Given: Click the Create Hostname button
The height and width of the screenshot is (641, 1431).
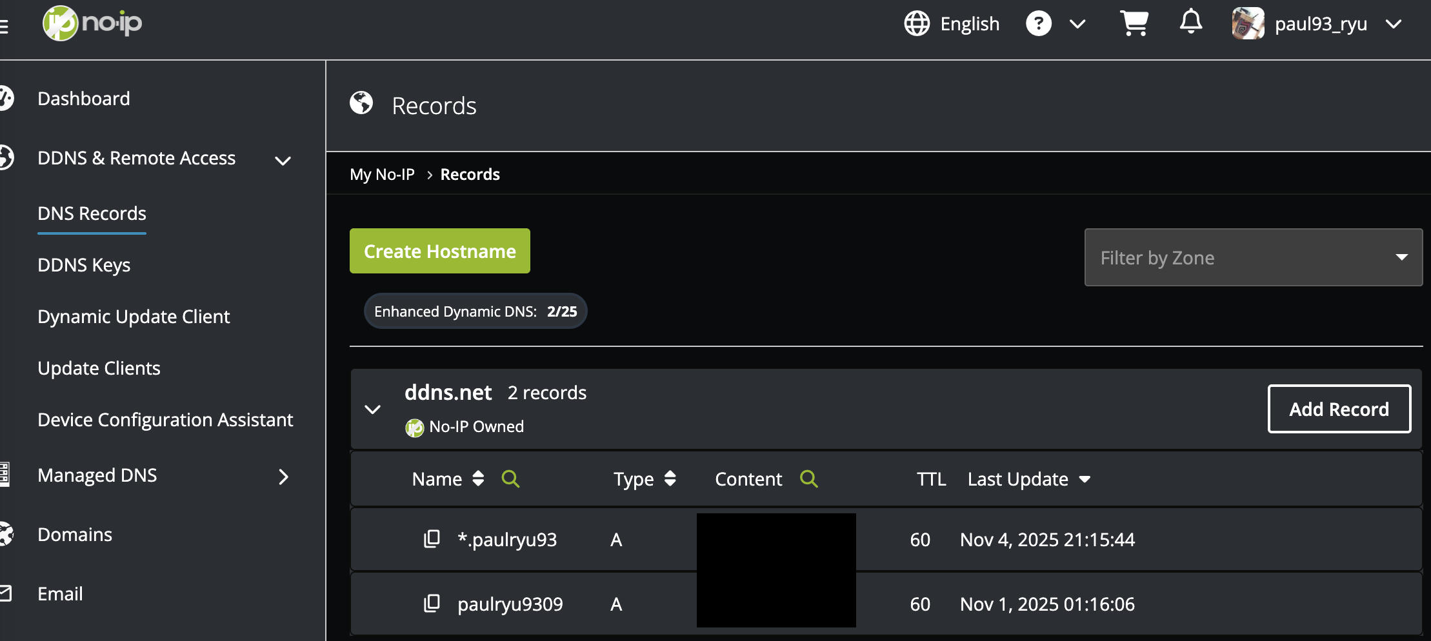Looking at the screenshot, I should [439, 251].
